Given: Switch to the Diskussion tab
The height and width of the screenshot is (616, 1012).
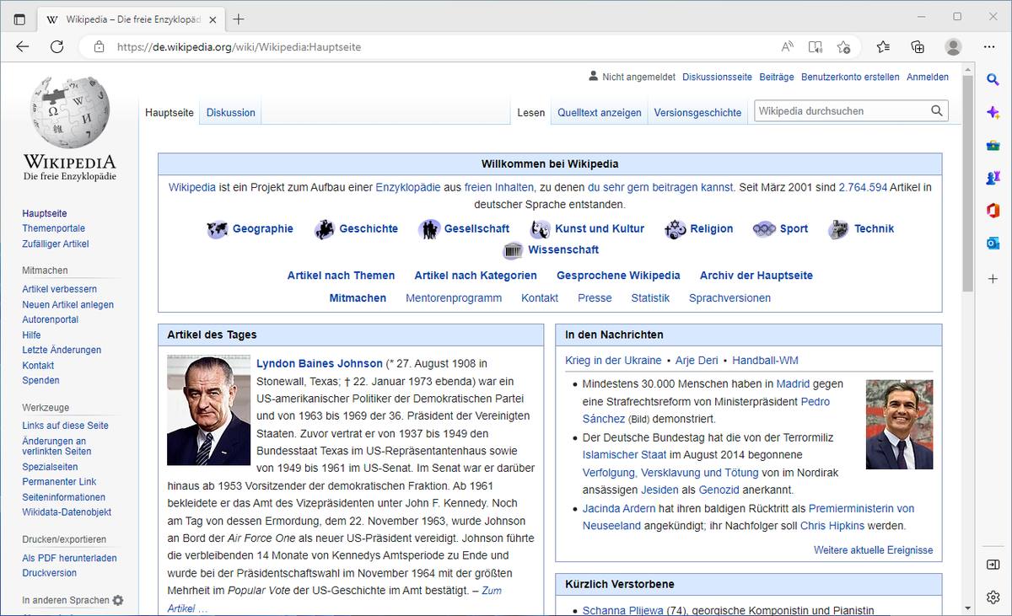Looking at the screenshot, I should click(230, 112).
